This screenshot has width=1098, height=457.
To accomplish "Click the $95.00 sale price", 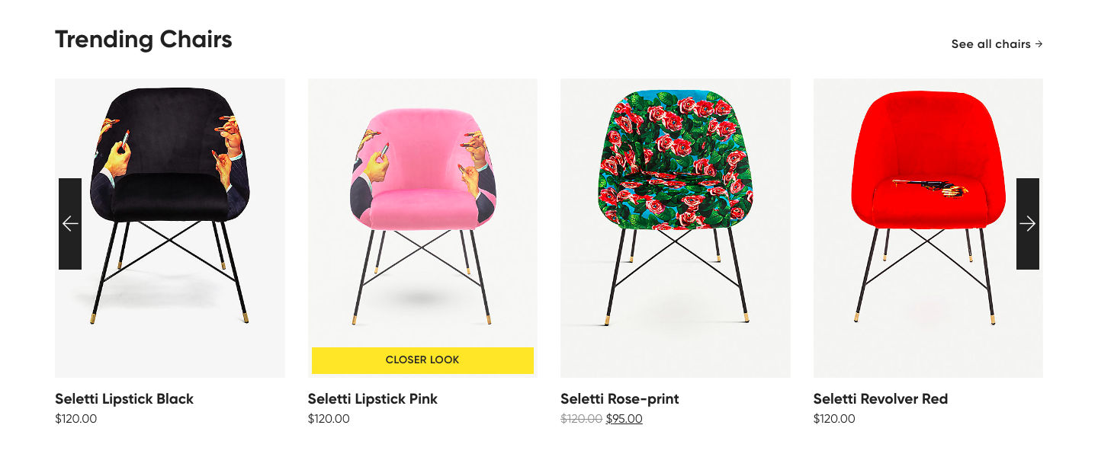I will [x=624, y=419].
